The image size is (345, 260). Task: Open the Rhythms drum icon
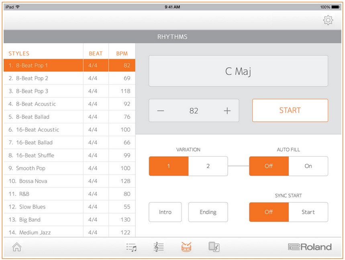coord(186,247)
